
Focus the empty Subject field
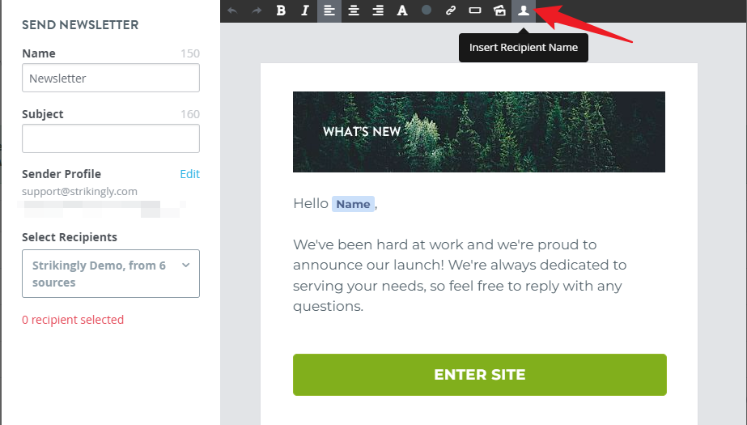(x=111, y=138)
